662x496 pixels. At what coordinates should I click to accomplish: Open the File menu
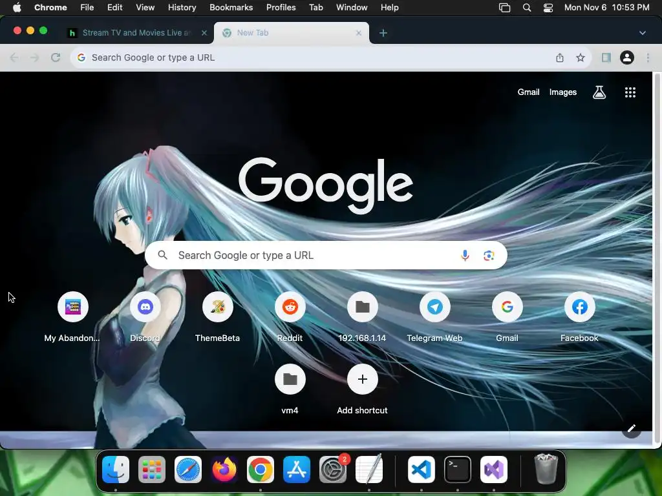pyautogui.click(x=87, y=8)
